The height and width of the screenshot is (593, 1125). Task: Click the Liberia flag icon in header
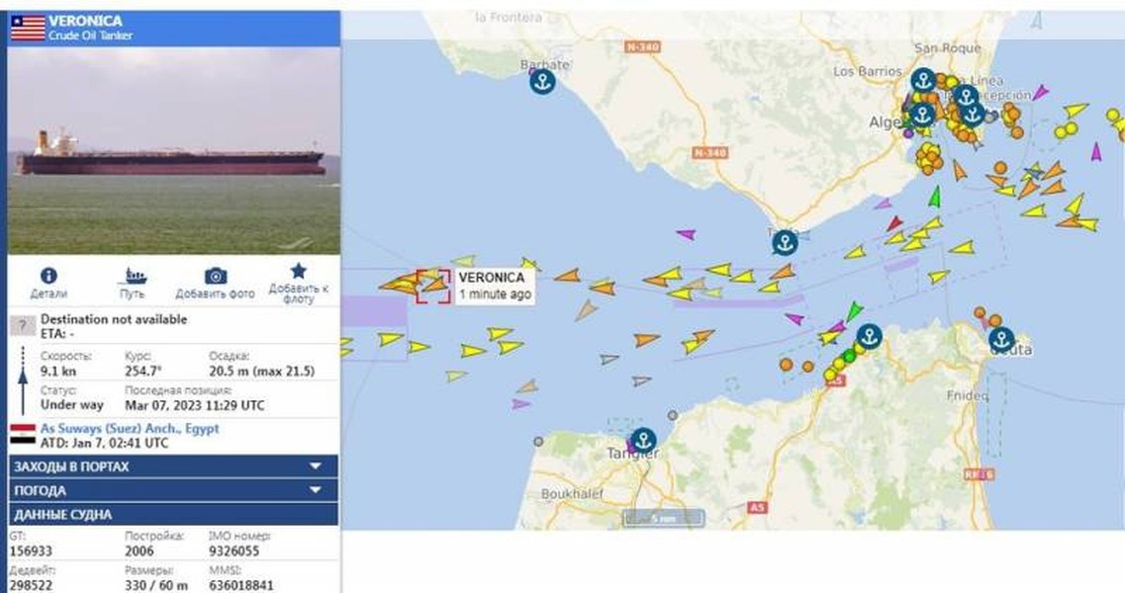click(28, 28)
